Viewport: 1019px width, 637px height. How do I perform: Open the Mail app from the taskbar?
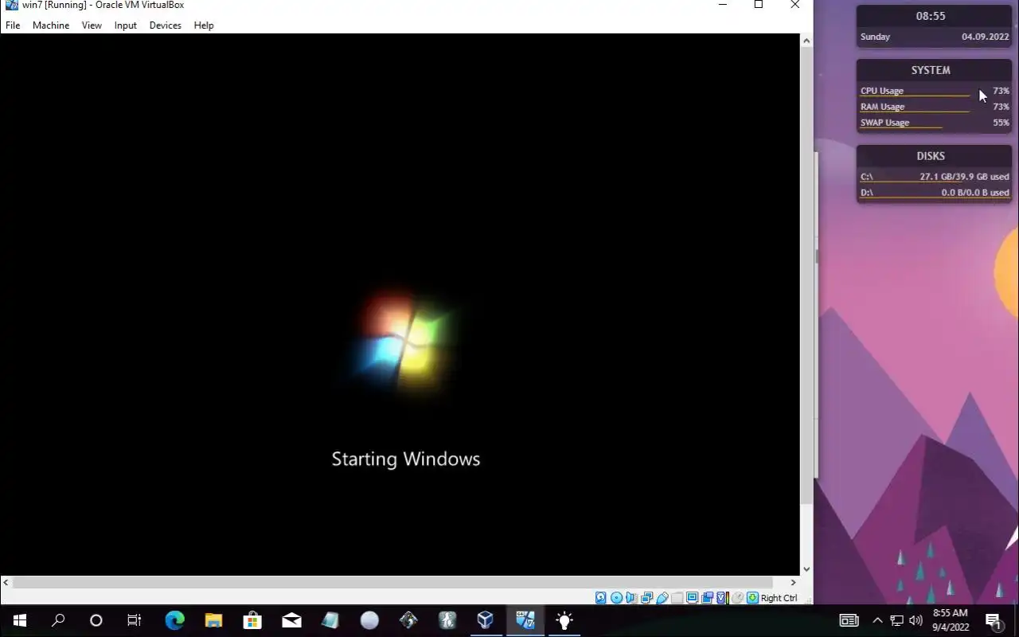[x=291, y=620]
